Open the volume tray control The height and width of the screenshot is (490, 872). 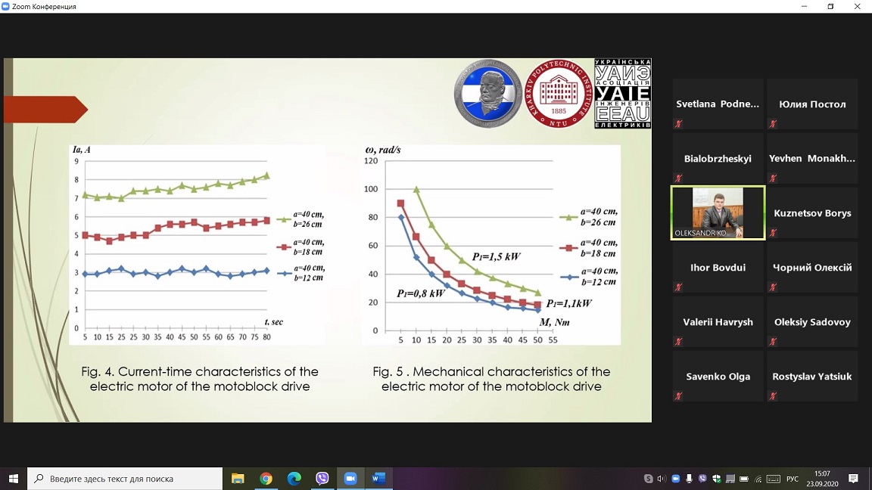pyautogui.click(x=662, y=479)
